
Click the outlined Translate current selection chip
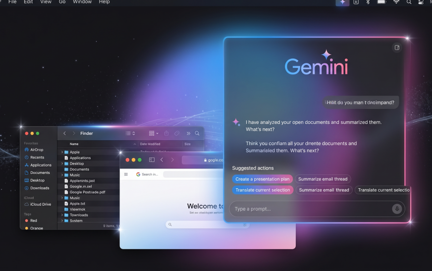[382, 190]
